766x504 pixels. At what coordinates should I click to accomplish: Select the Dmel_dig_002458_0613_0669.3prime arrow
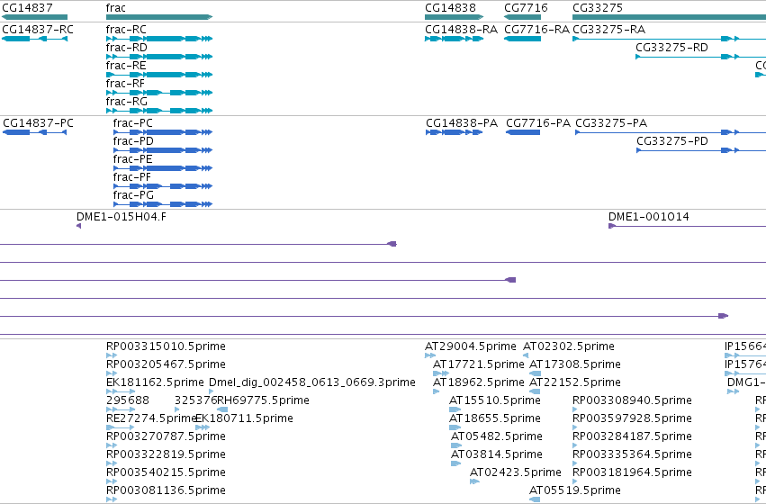[x=211, y=391]
